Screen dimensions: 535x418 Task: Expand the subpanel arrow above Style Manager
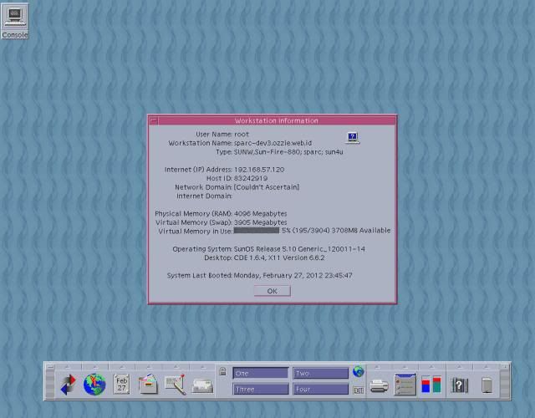point(405,367)
